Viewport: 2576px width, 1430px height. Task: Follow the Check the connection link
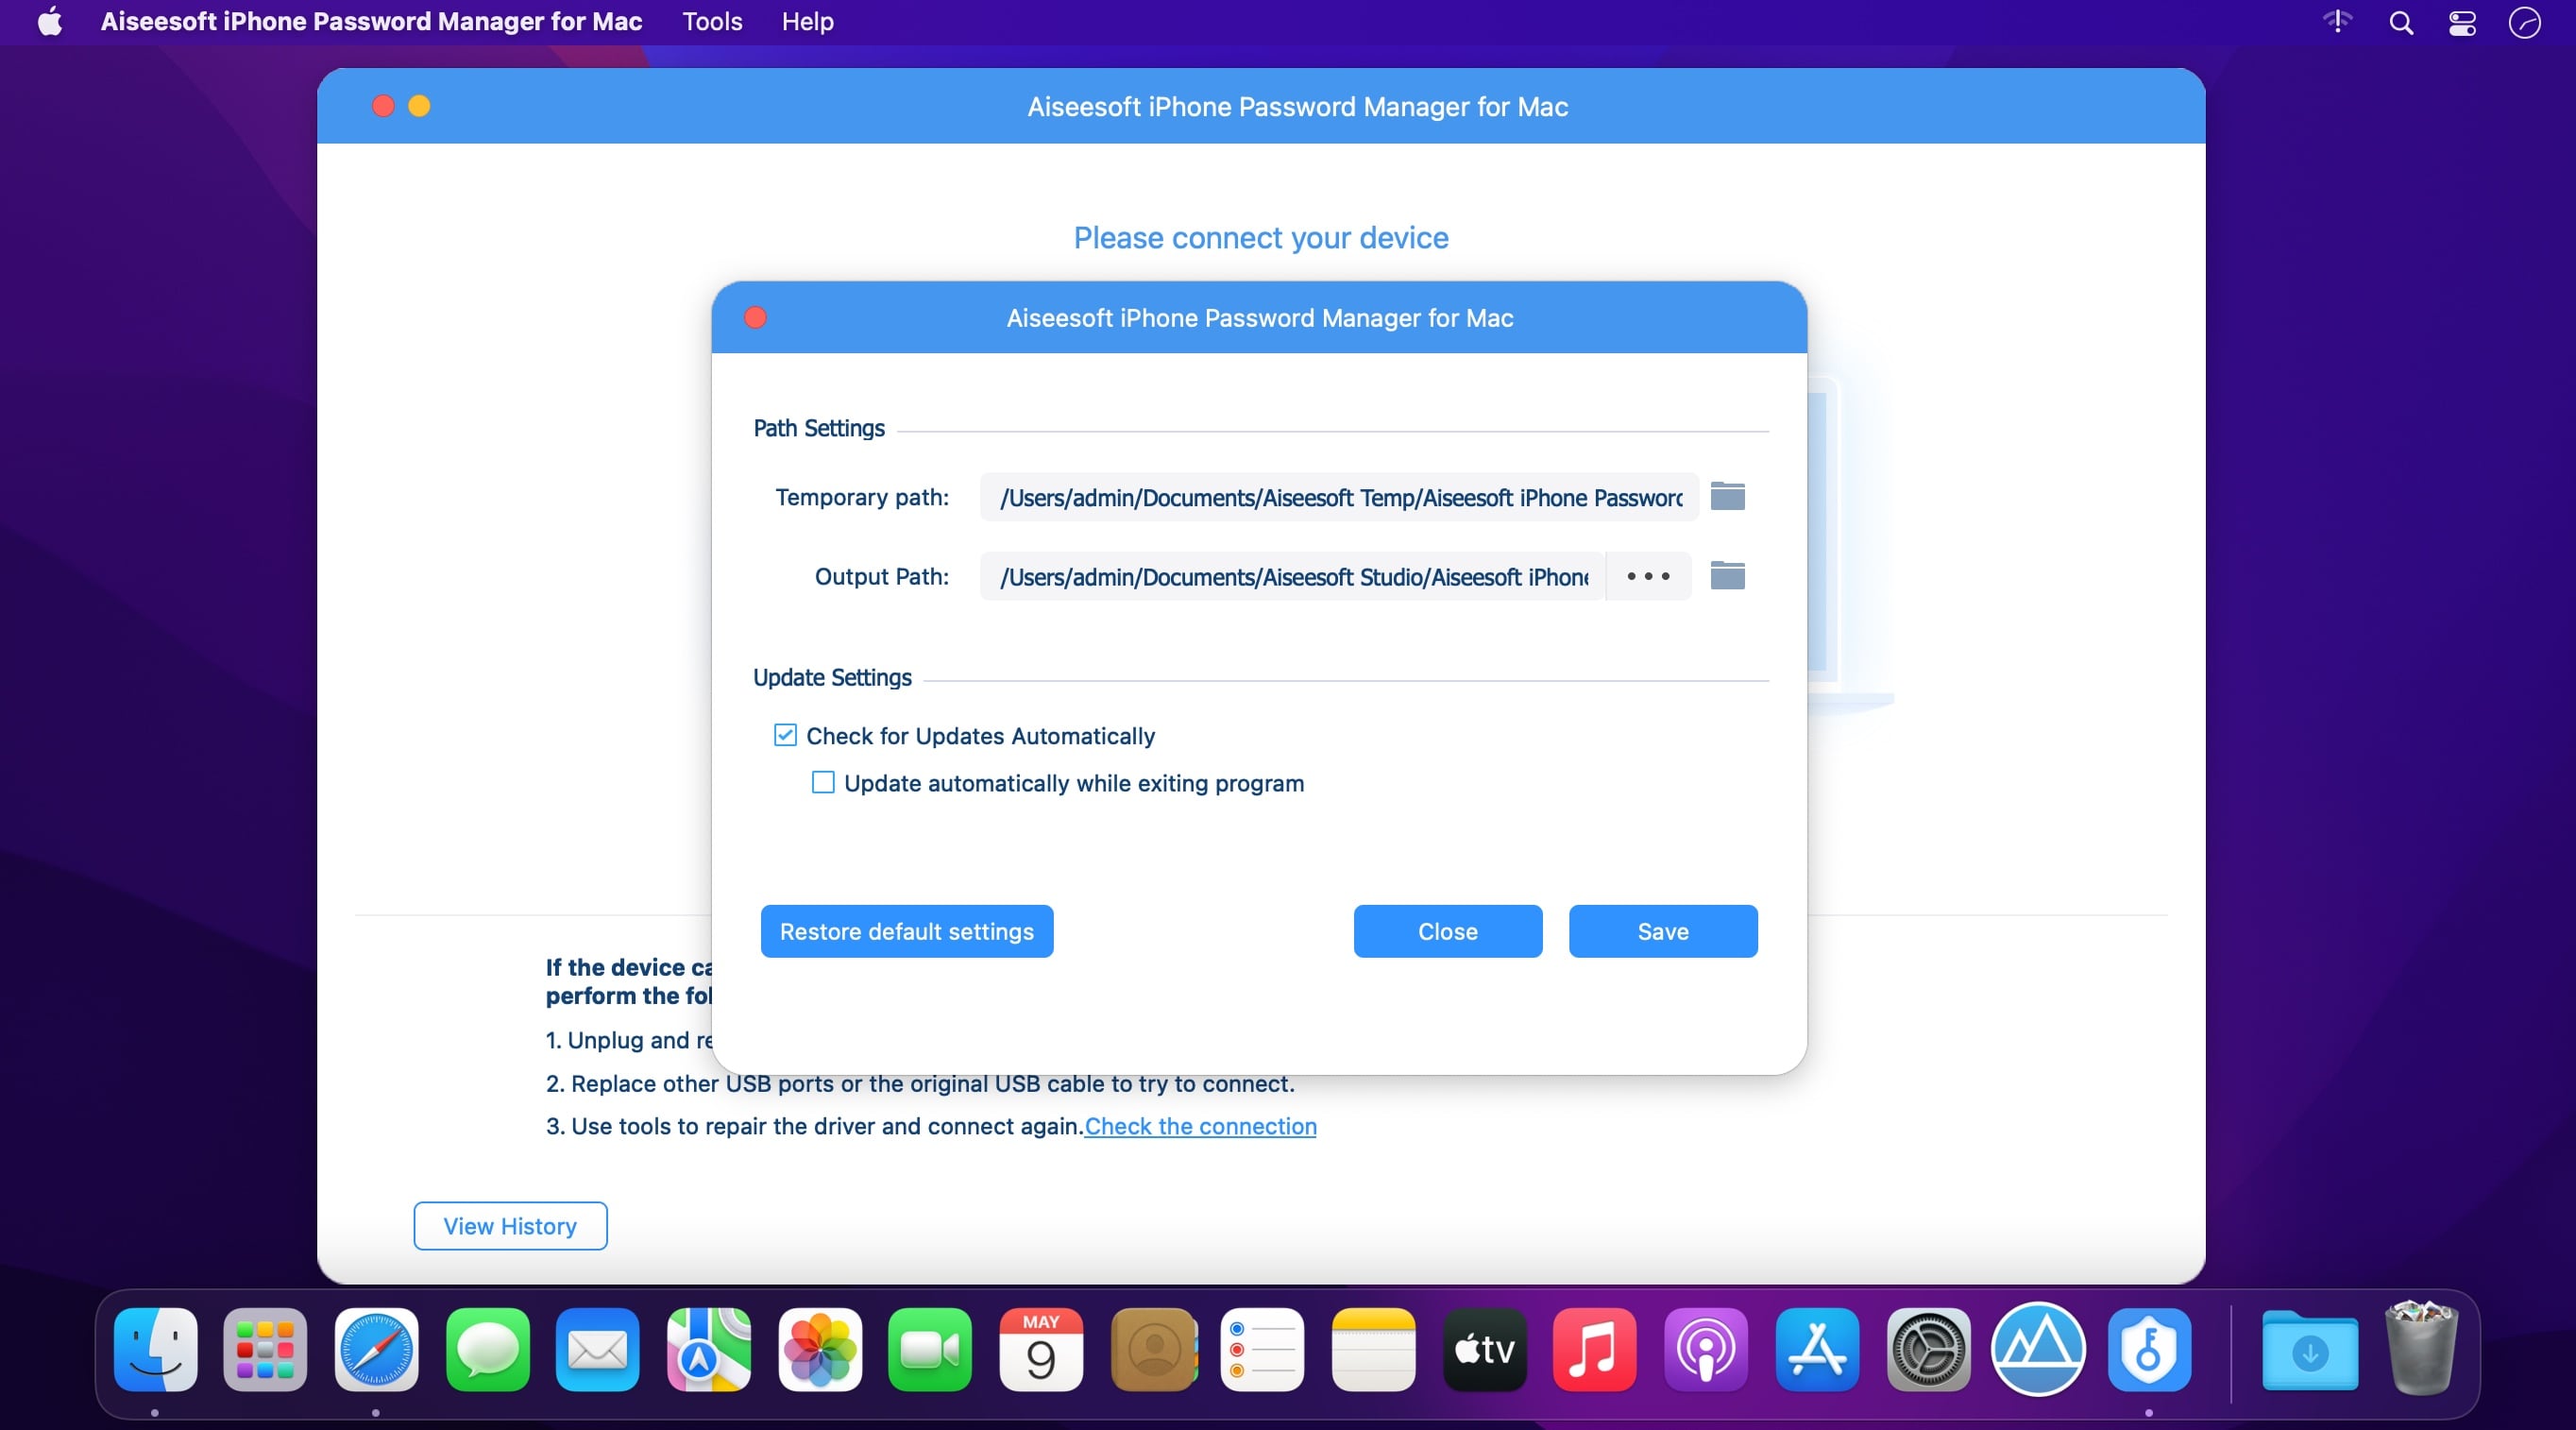(1200, 1126)
